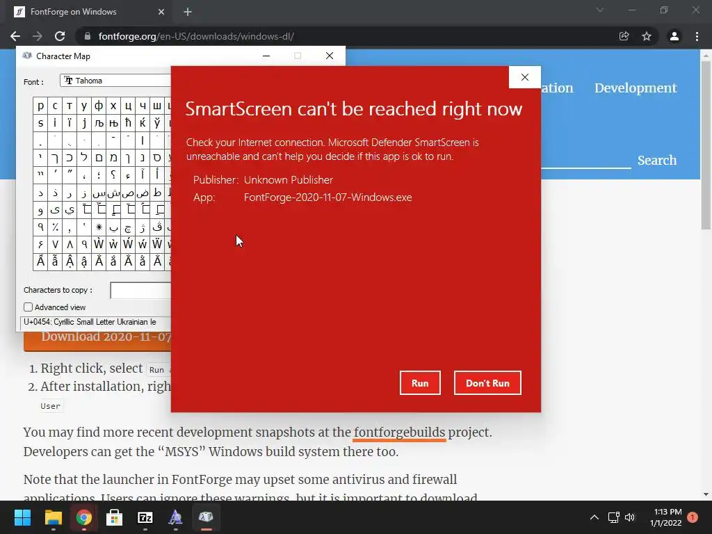View site information padlock icon
The height and width of the screenshot is (534, 712).
coord(88,36)
